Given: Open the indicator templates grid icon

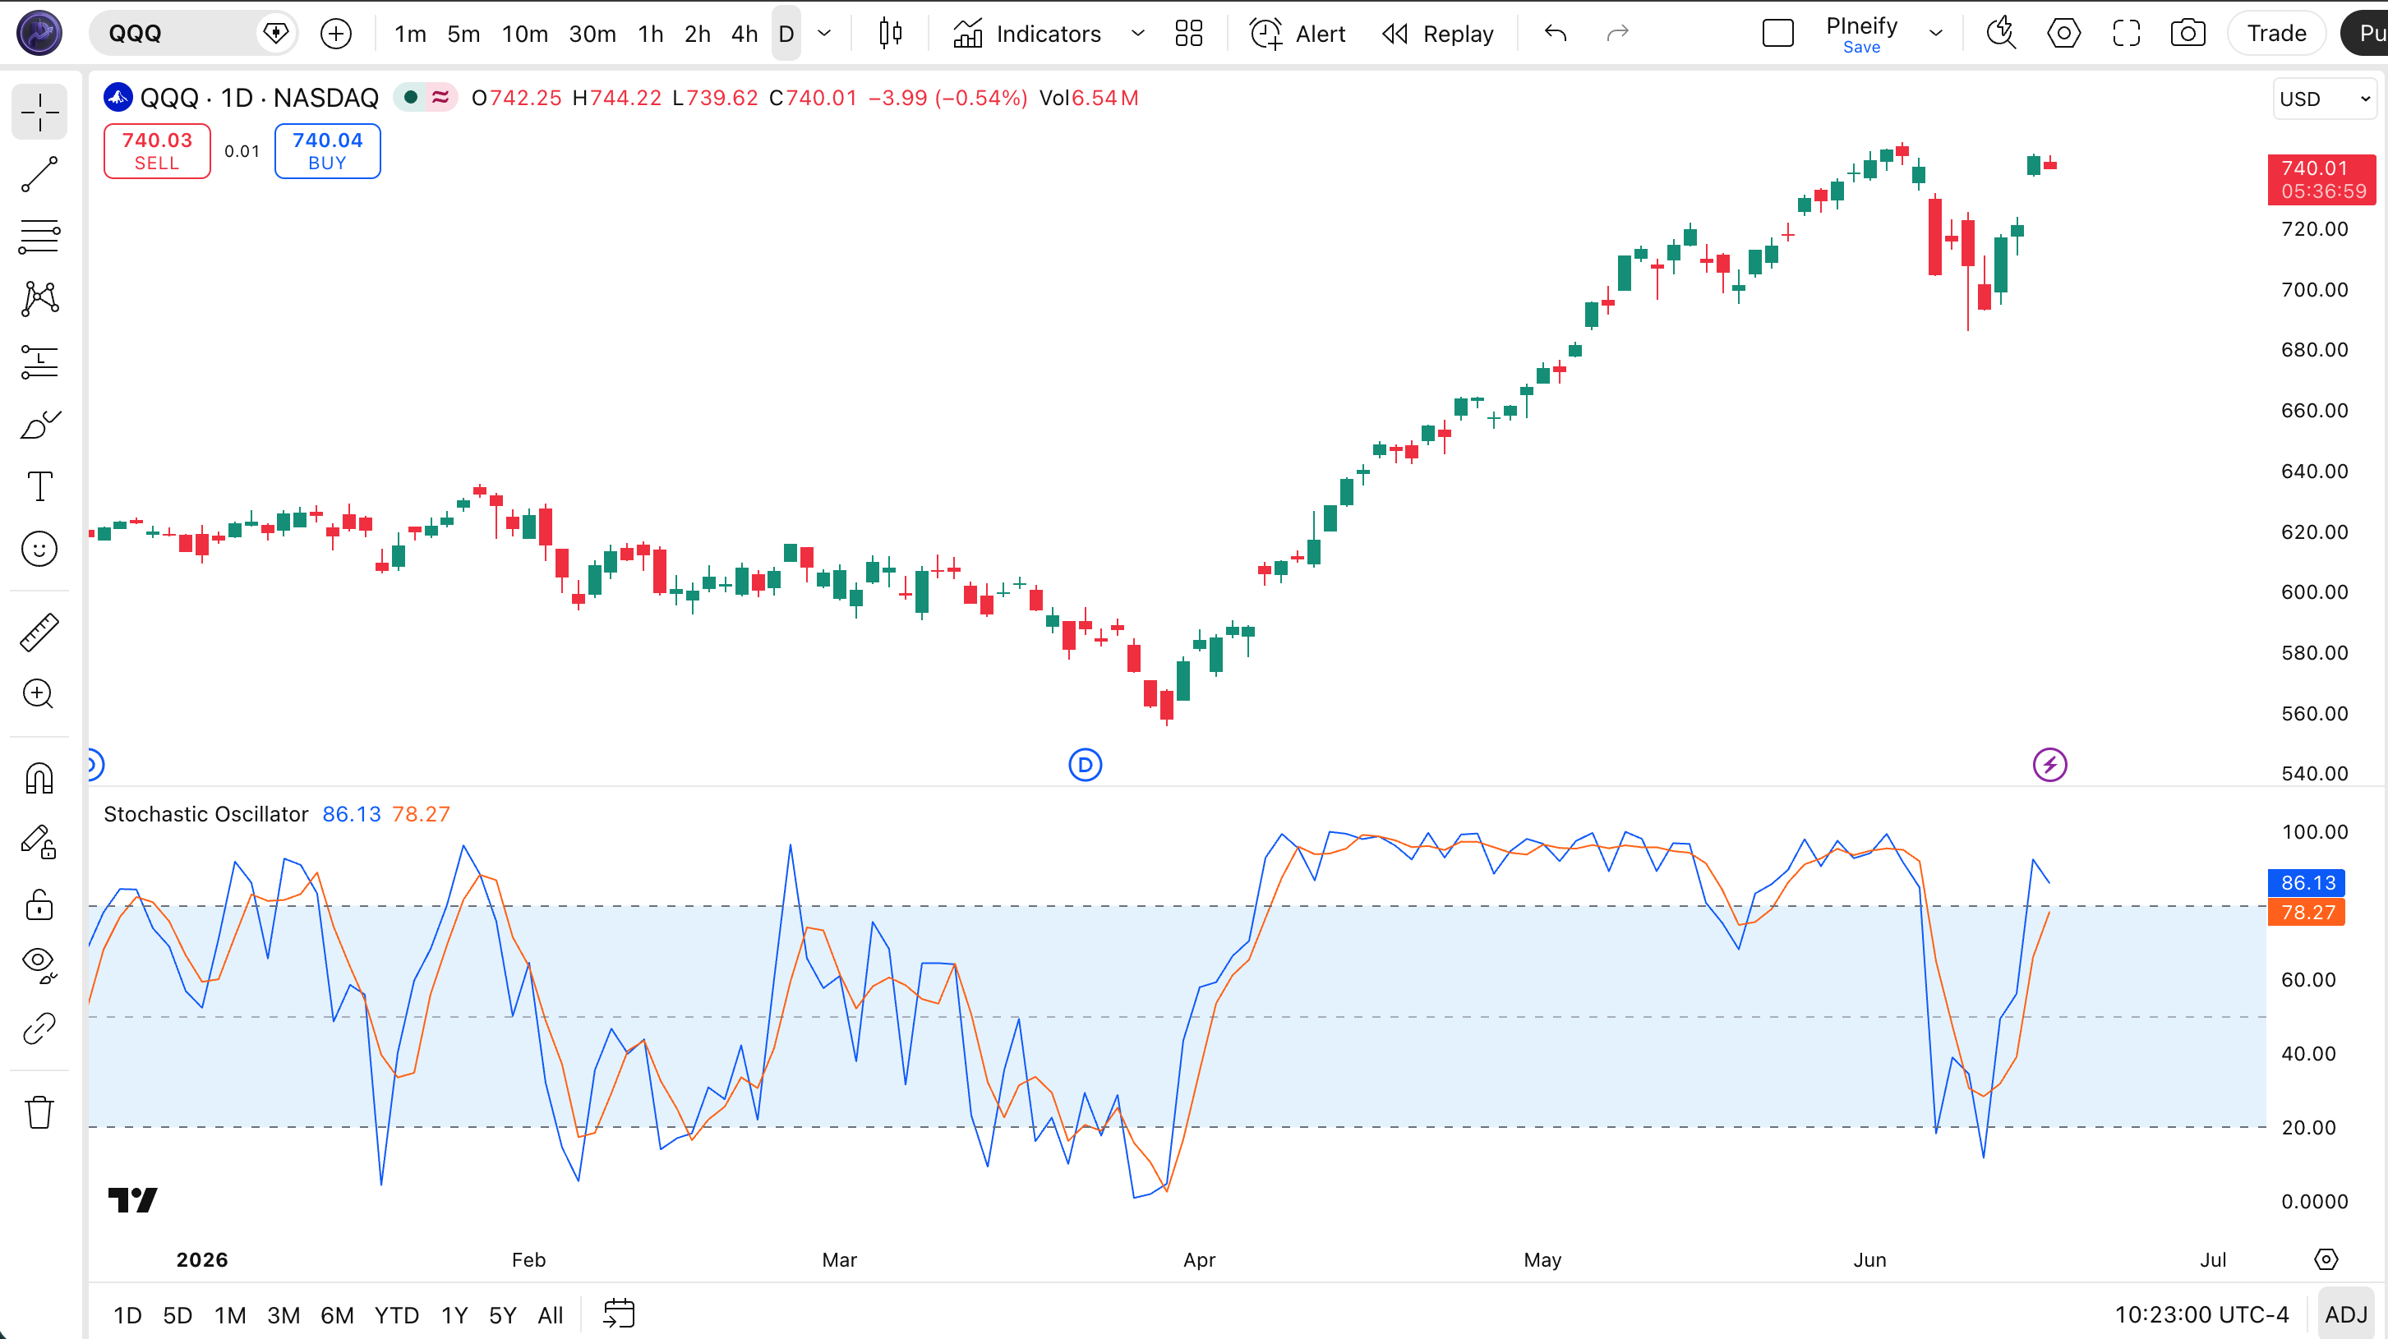Looking at the screenshot, I should point(1188,34).
